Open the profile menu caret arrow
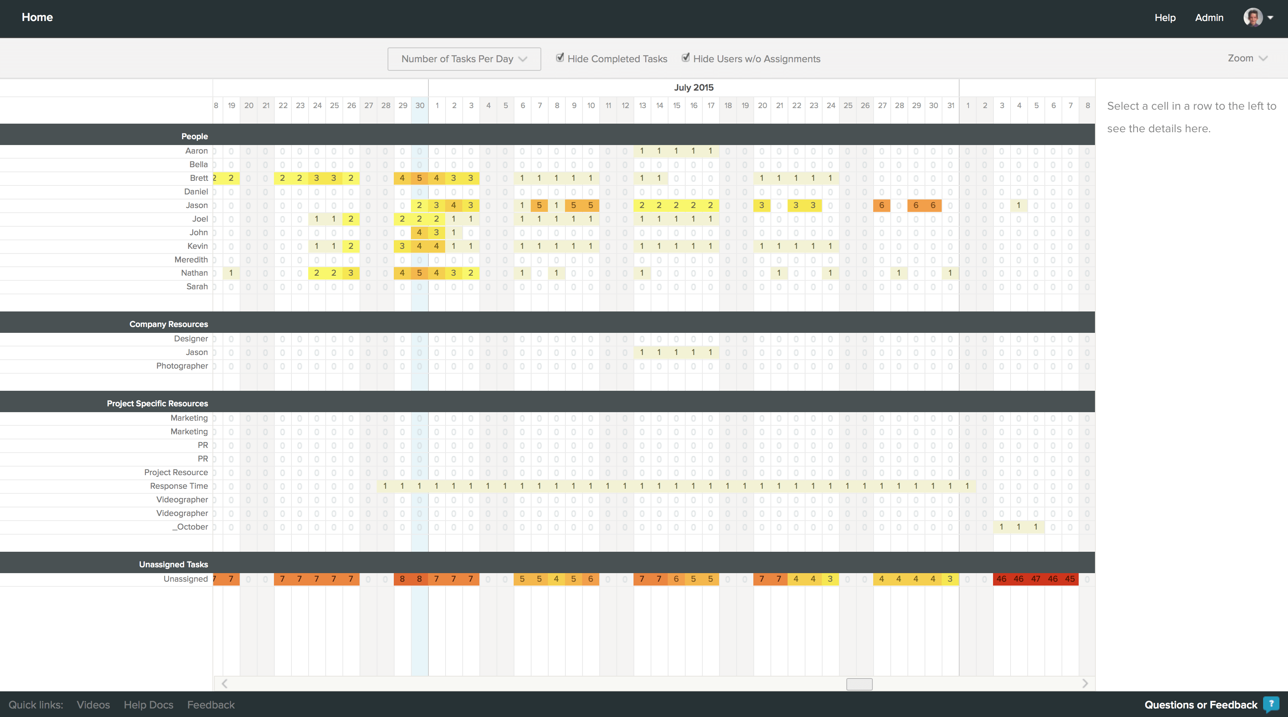This screenshot has height=717, width=1288. click(x=1270, y=17)
